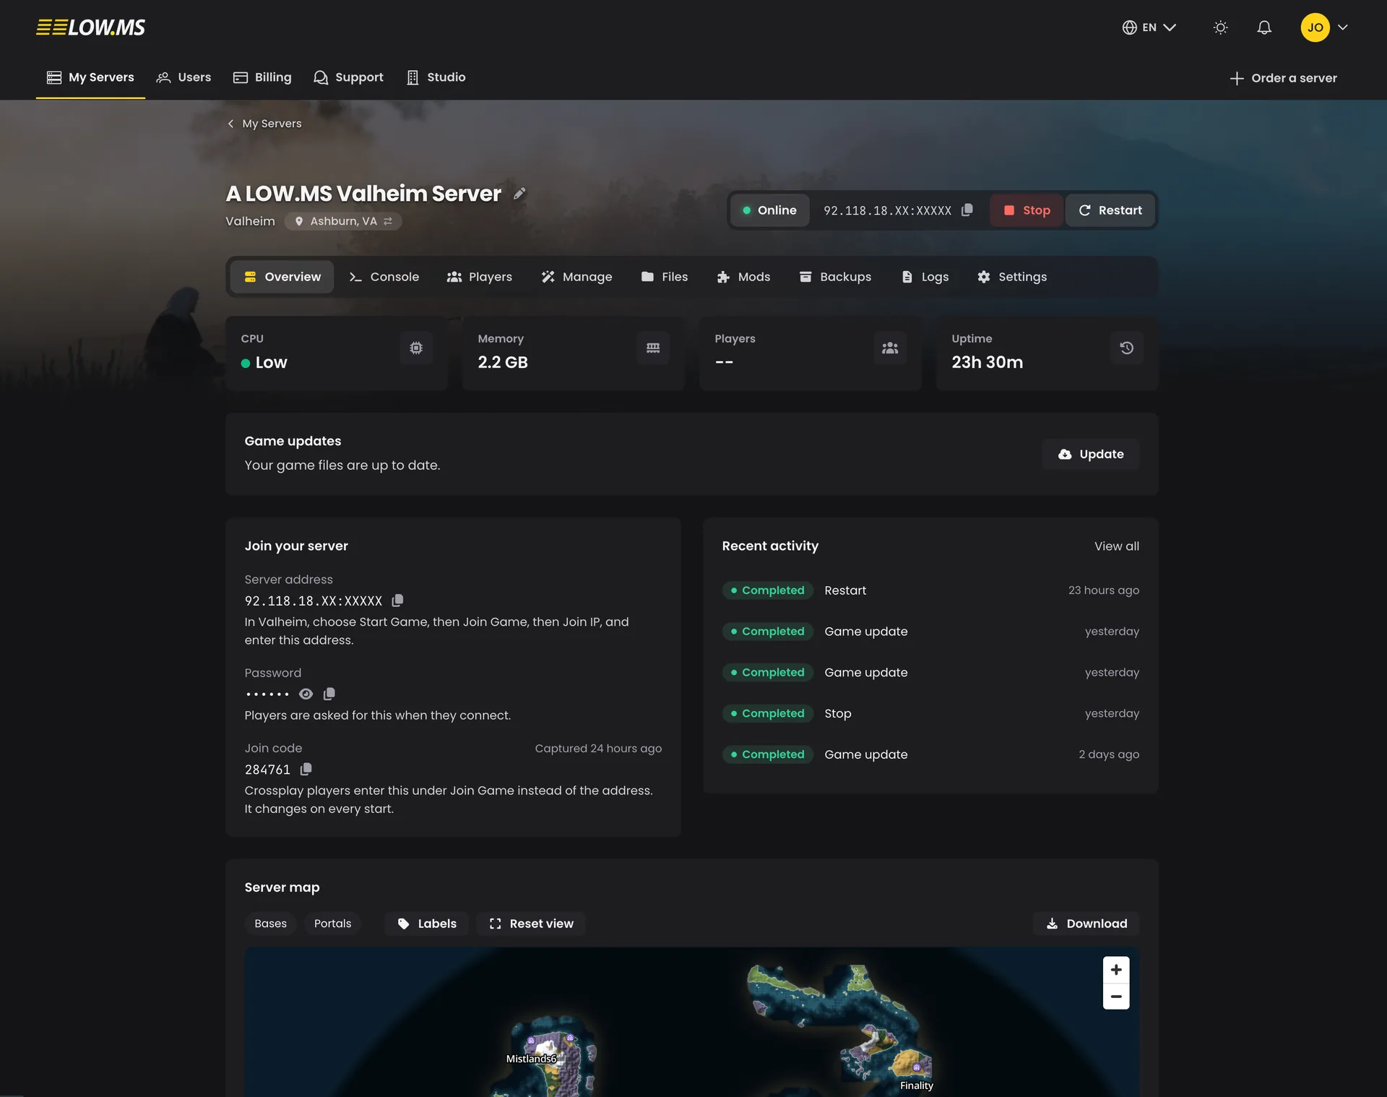1387x1097 pixels.
Task: Open the server Settings tab
Action: [x=1011, y=277]
